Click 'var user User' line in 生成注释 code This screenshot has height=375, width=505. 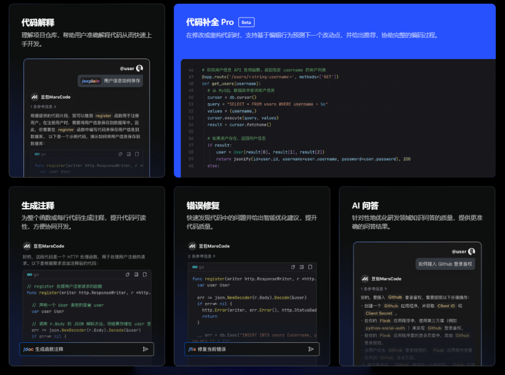tap(48, 311)
